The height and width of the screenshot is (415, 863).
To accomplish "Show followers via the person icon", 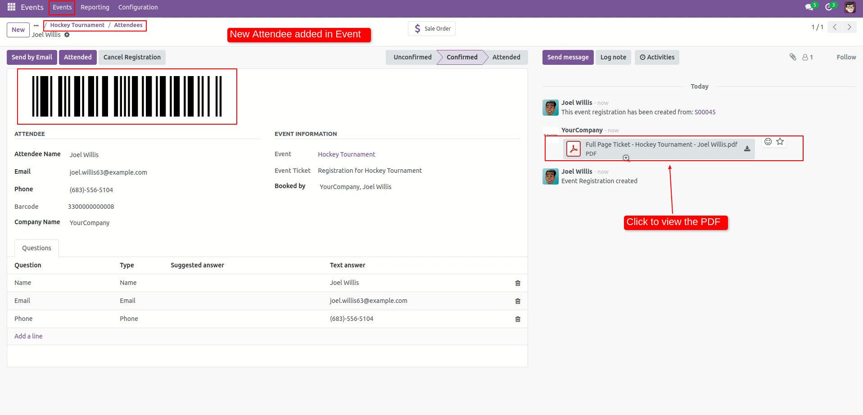I will (x=808, y=57).
